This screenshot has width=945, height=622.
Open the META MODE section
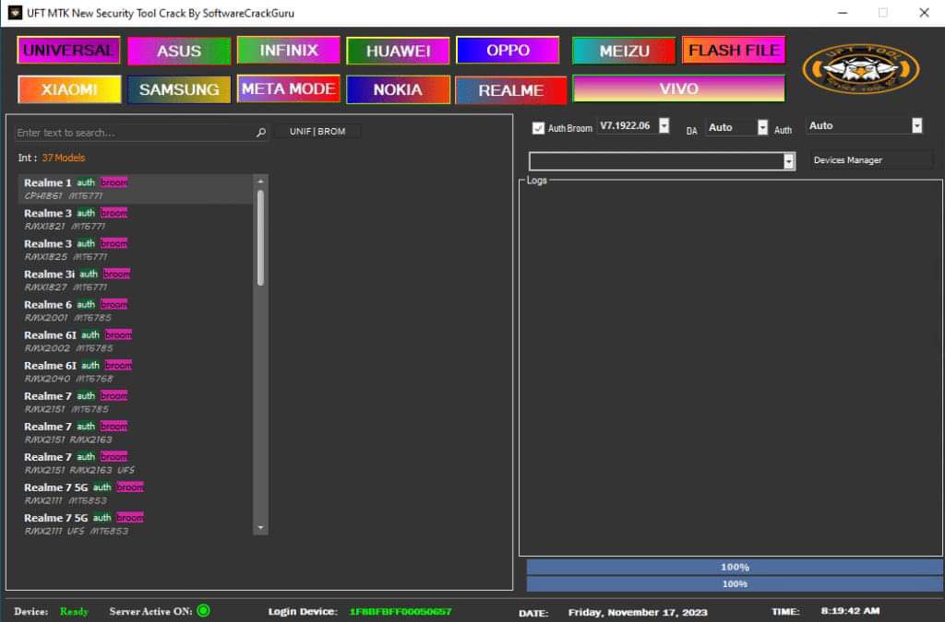click(x=289, y=89)
